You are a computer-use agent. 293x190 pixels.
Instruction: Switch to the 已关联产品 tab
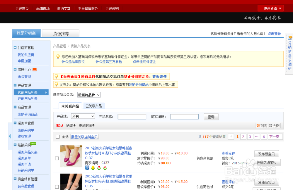click(93, 106)
